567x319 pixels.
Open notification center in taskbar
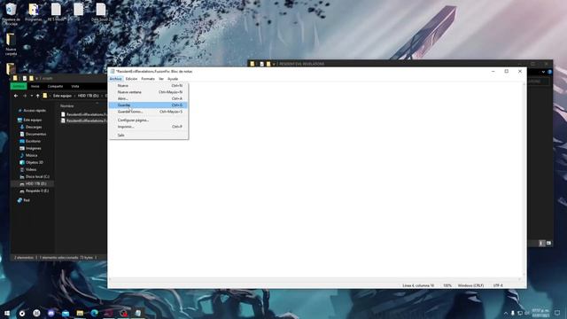click(x=557, y=313)
